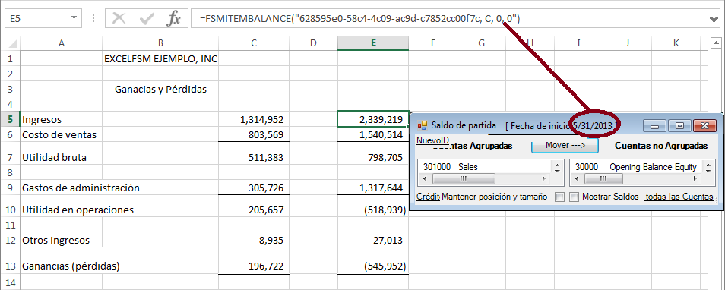Screen dimensions: 725x290
Task: Click up arrow on spreadsheet vertical scrollbar
Action: (x=716, y=43)
